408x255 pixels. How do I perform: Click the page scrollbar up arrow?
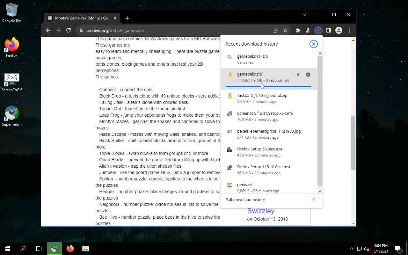(x=353, y=40)
